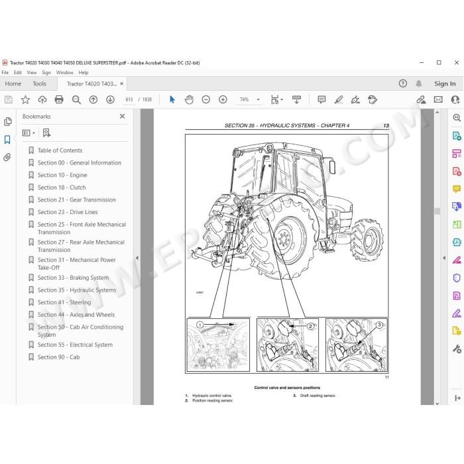The height and width of the screenshot is (464, 464).
Task: Click the vertical scrollbar thumb
Action: point(437,211)
